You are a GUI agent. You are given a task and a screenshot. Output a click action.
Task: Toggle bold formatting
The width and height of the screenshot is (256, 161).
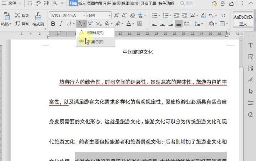pos(53,24)
